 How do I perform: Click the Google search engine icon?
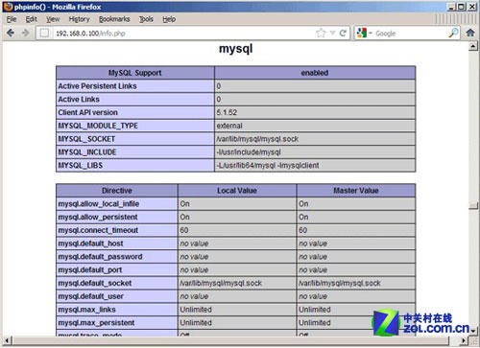tap(362, 33)
